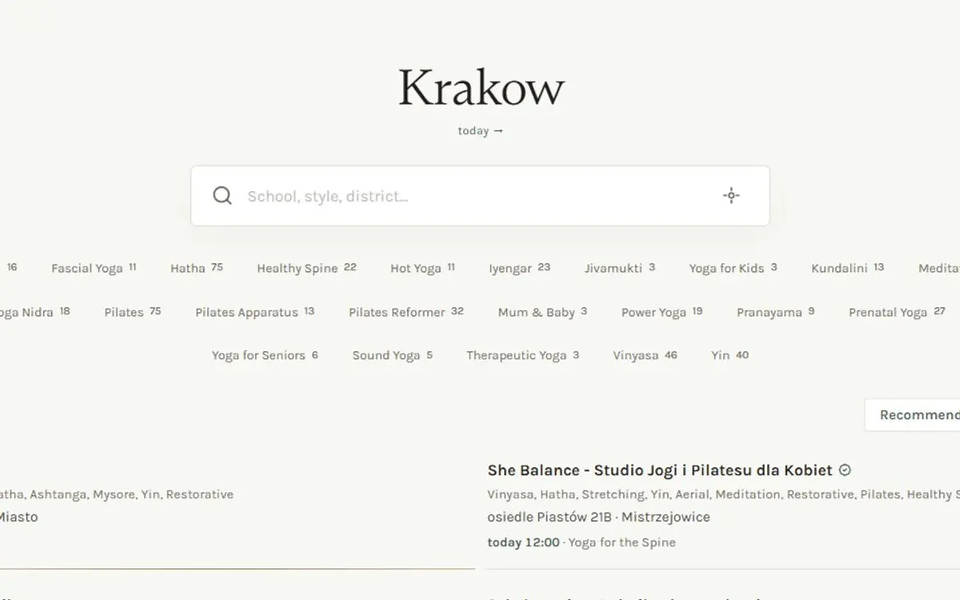Filter by Prenatal Yoga

coord(897,312)
